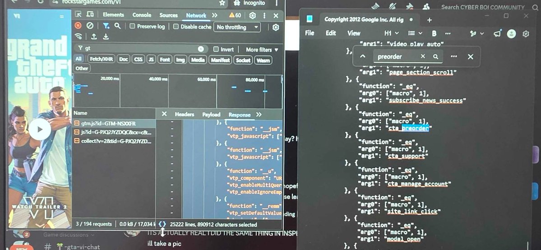Filter requests by JS type
Screen dimensions: 541x250
[151, 60]
